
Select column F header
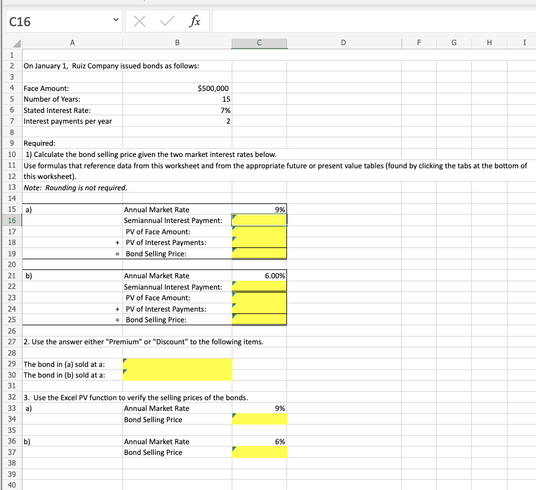click(419, 43)
